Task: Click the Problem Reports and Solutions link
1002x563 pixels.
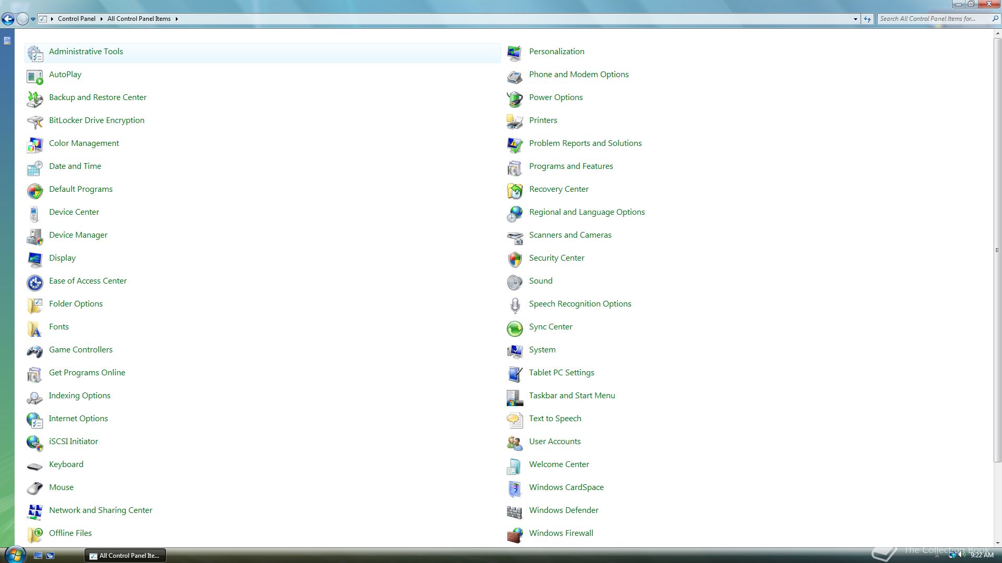Action: (x=585, y=143)
